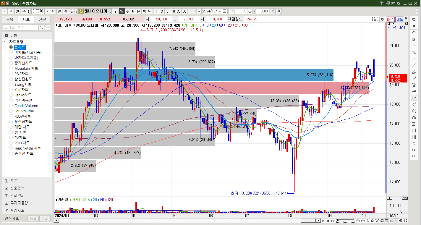
Task: Open toolbar gear settings next to 3000
Action: 279,11
